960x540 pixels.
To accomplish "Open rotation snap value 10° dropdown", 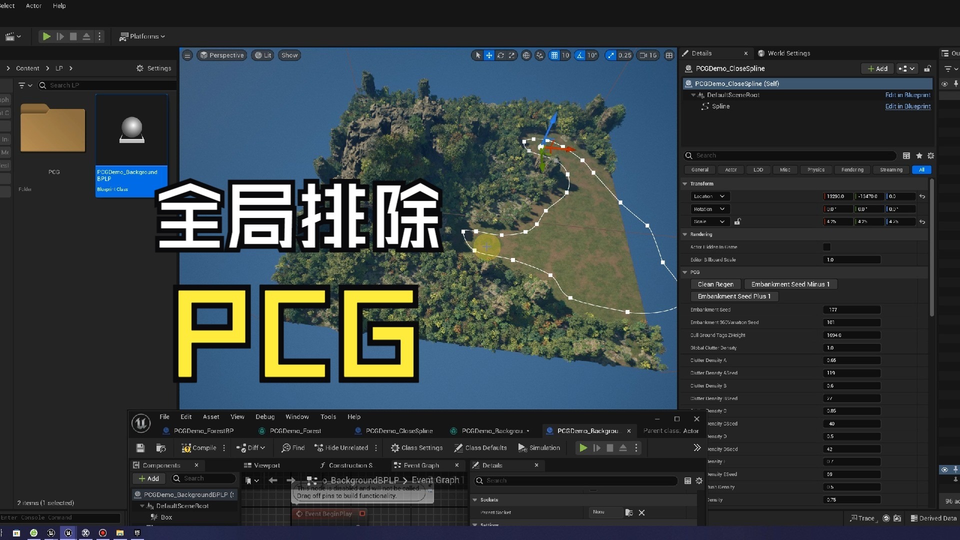I will point(592,55).
